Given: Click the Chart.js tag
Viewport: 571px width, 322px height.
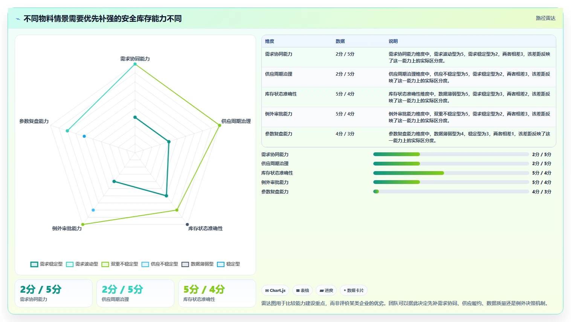Looking at the screenshot, I should point(275,290).
